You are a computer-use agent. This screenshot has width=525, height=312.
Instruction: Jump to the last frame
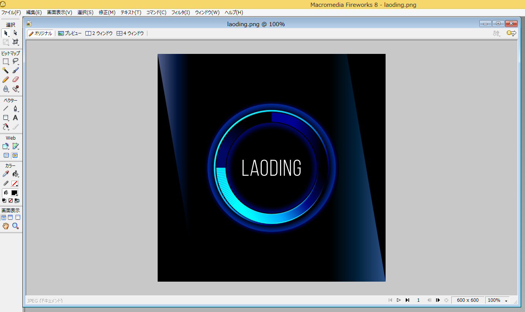click(408, 300)
